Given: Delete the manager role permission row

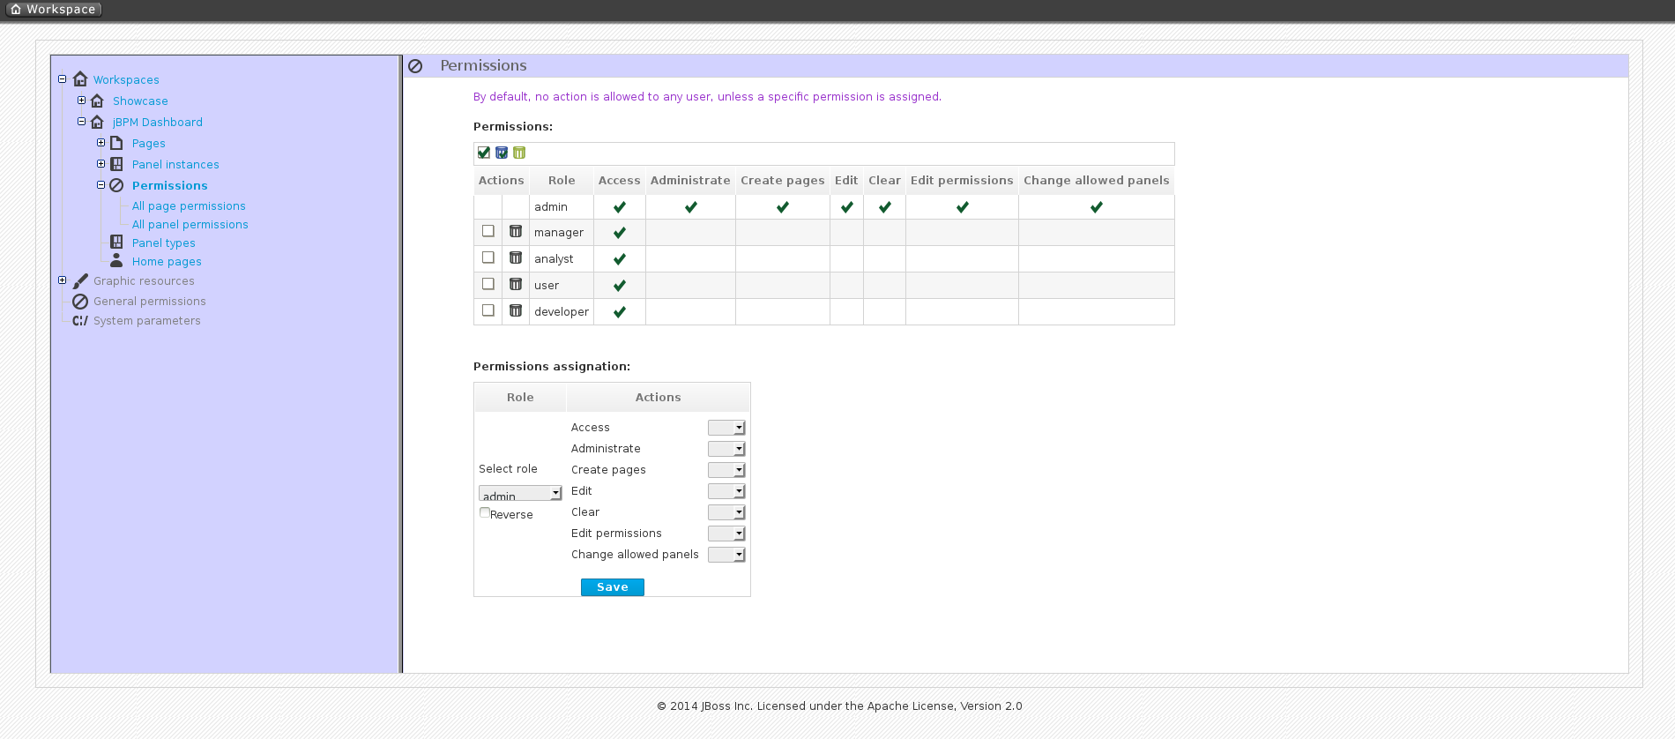Looking at the screenshot, I should pyautogui.click(x=516, y=232).
